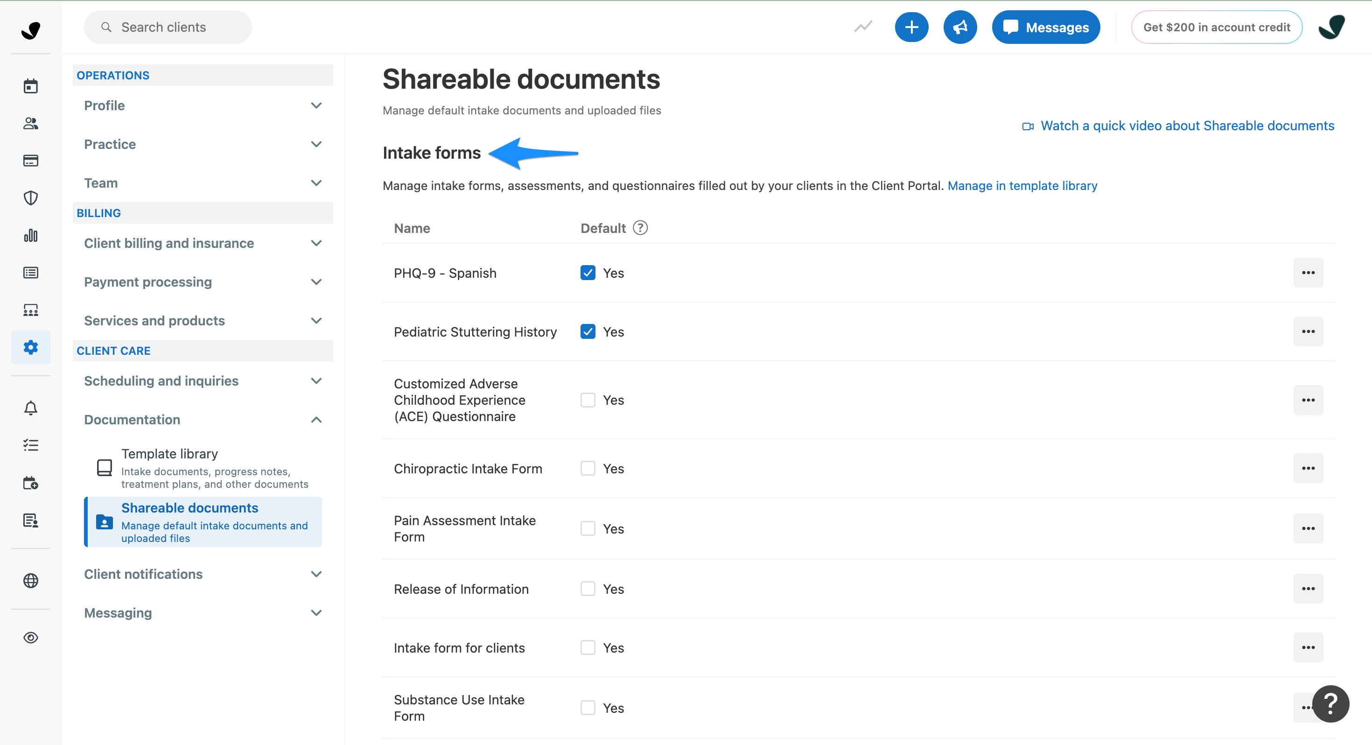Expand the Profile section
Viewport: 1372px width, 745px height.
click(203, 105)
